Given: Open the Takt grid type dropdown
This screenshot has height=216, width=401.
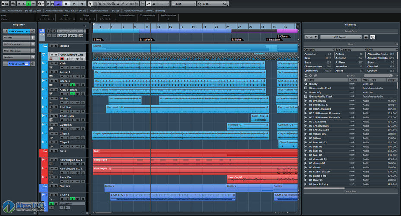Looking at the screenshot, I should pyautogui.click(x=184, y=4).
